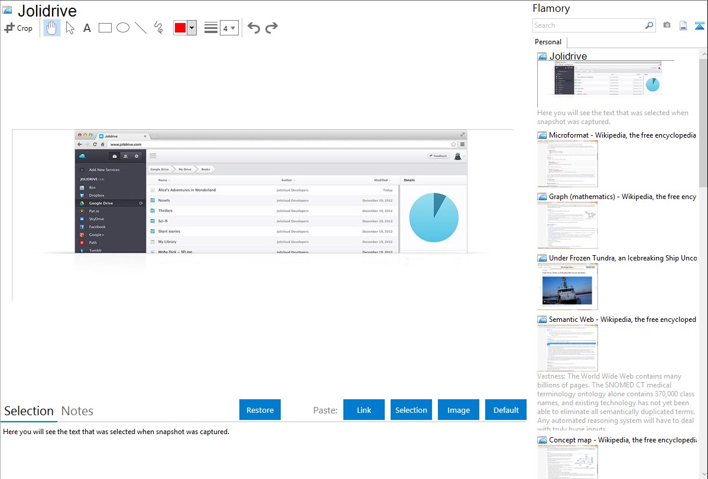This screenshot has width=708, height=479.
Task: Click the red color swatch
Action: tap(180, 28)
